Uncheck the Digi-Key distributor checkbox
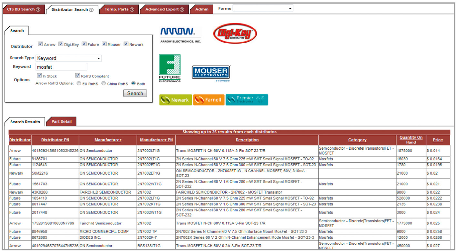Viewport: 457px width, 252px height. (x=61, y=44)
